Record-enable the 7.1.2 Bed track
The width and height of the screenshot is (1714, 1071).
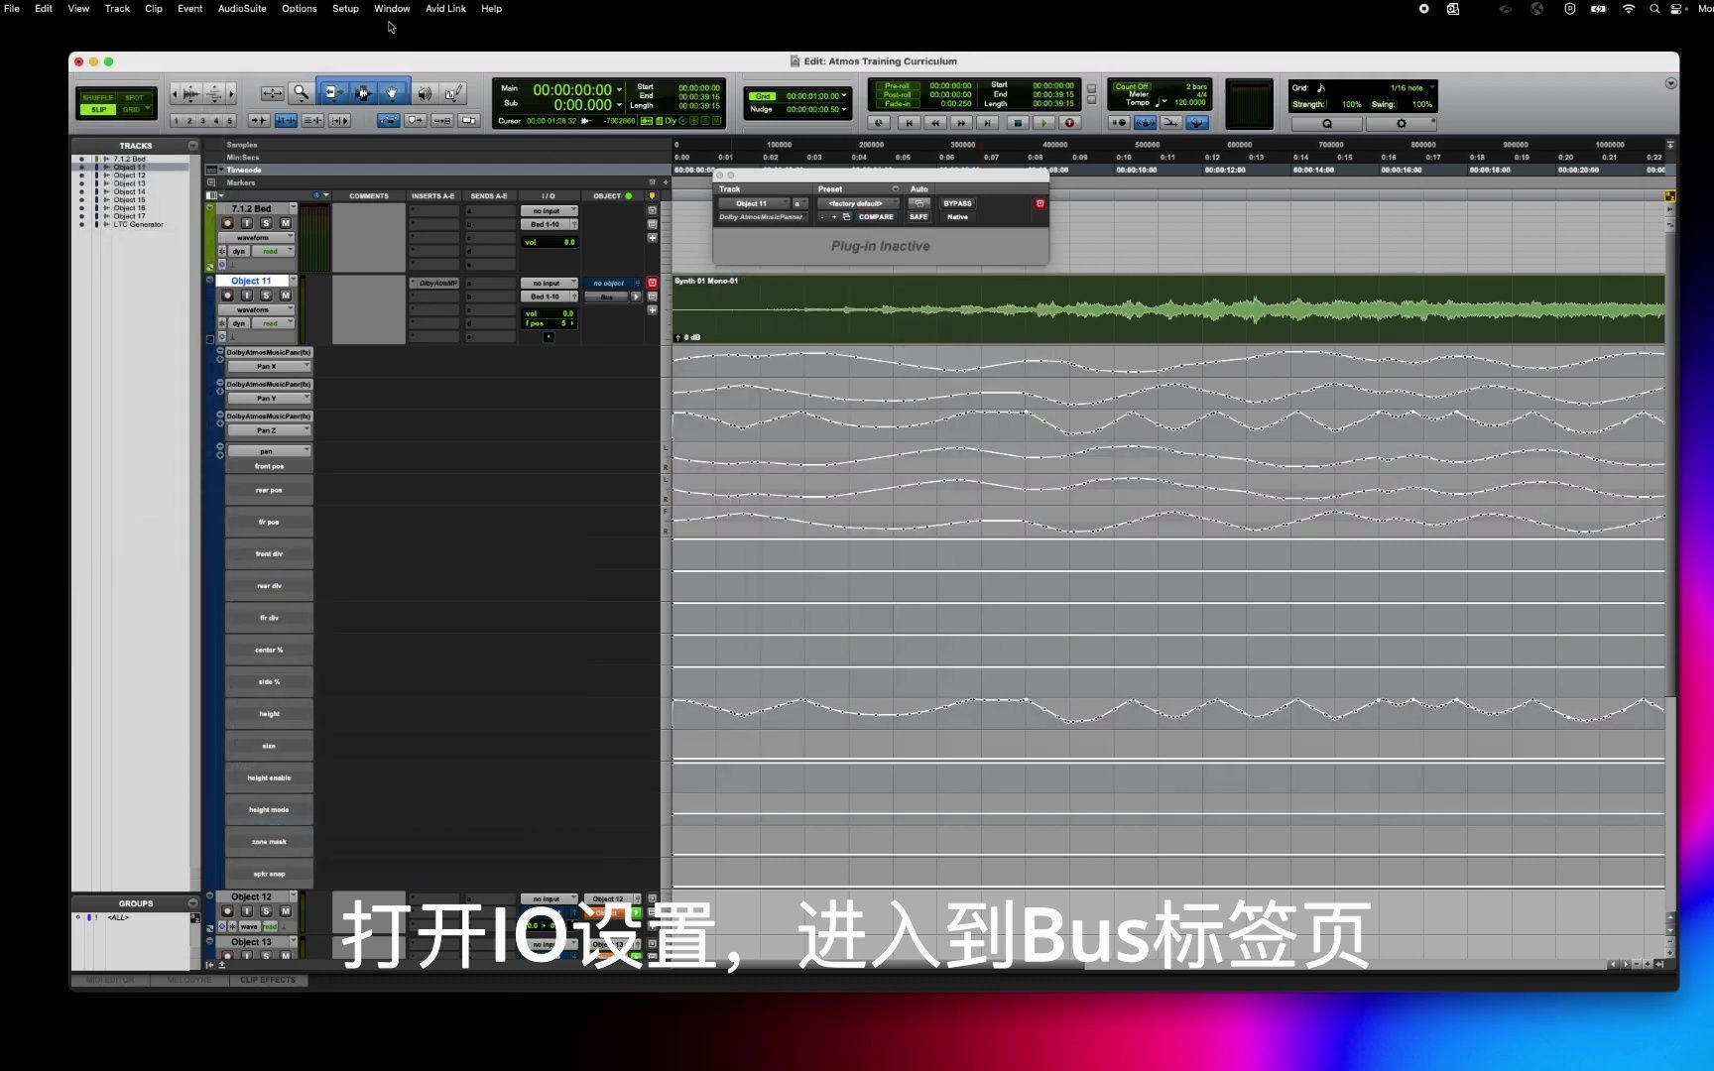227,223
